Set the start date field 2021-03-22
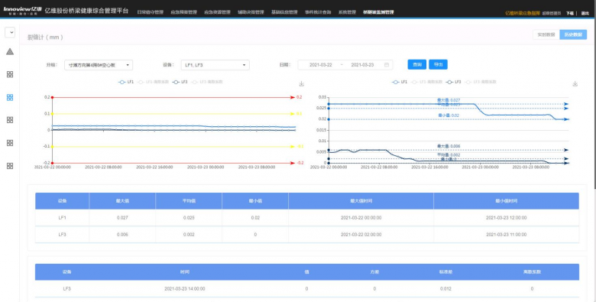596x302 pixels. point(320,65)
